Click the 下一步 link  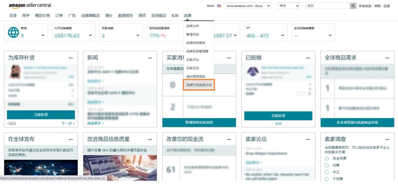(68, 124)
